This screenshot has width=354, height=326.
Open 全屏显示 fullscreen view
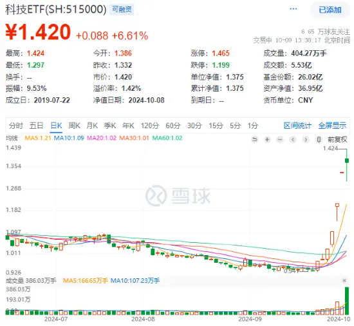tap(332, 126)
